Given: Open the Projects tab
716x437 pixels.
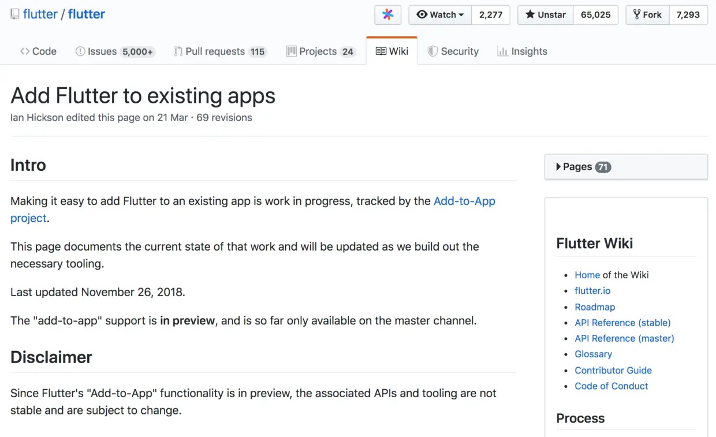Looking at the screenshot, I should click(x=320, y=51).
